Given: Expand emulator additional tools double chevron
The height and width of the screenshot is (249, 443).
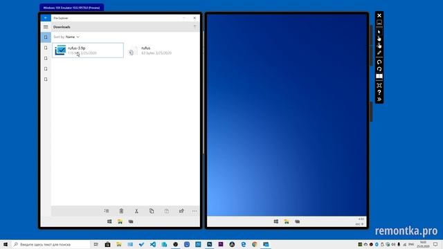Looking at the screenshot, I should tap(379, 100).
